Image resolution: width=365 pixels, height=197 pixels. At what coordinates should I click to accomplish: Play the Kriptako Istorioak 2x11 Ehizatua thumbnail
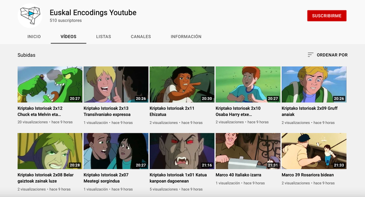pyautogui.click(x=182, y=84)
